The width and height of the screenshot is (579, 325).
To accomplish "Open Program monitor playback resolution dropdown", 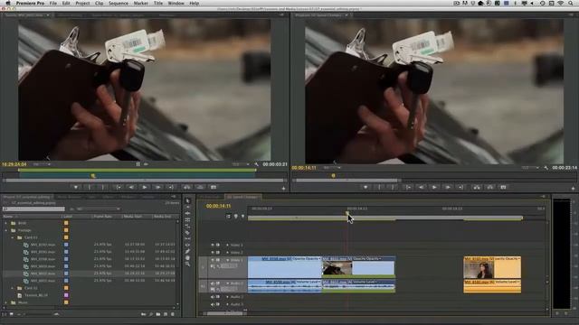I will [530, 168].
